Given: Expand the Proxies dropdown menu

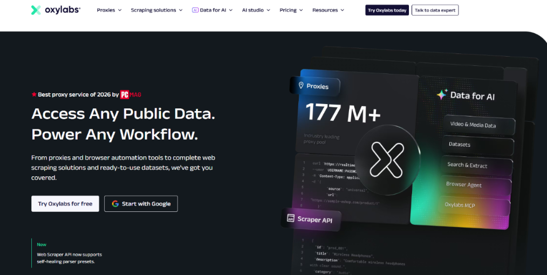Looking at the screenshot, I should [x=109, y=10].
